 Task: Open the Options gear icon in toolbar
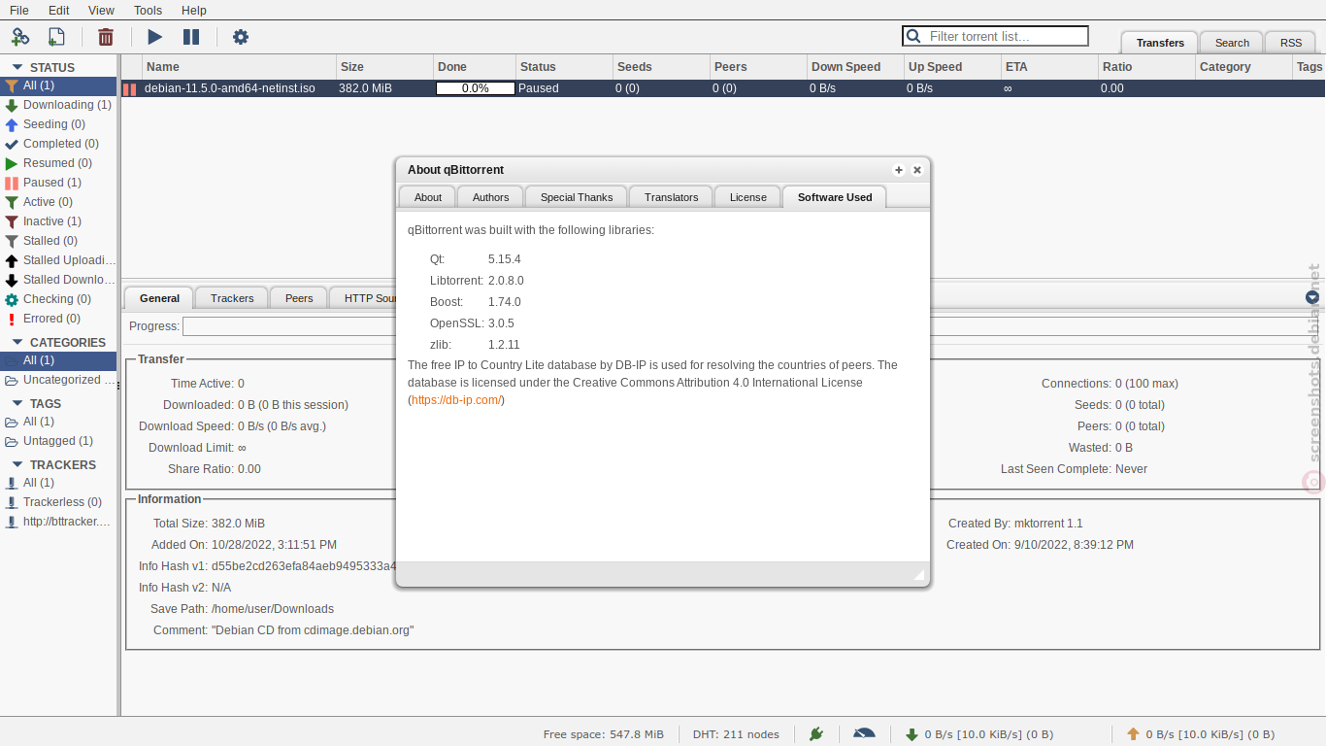pos(241,37)
